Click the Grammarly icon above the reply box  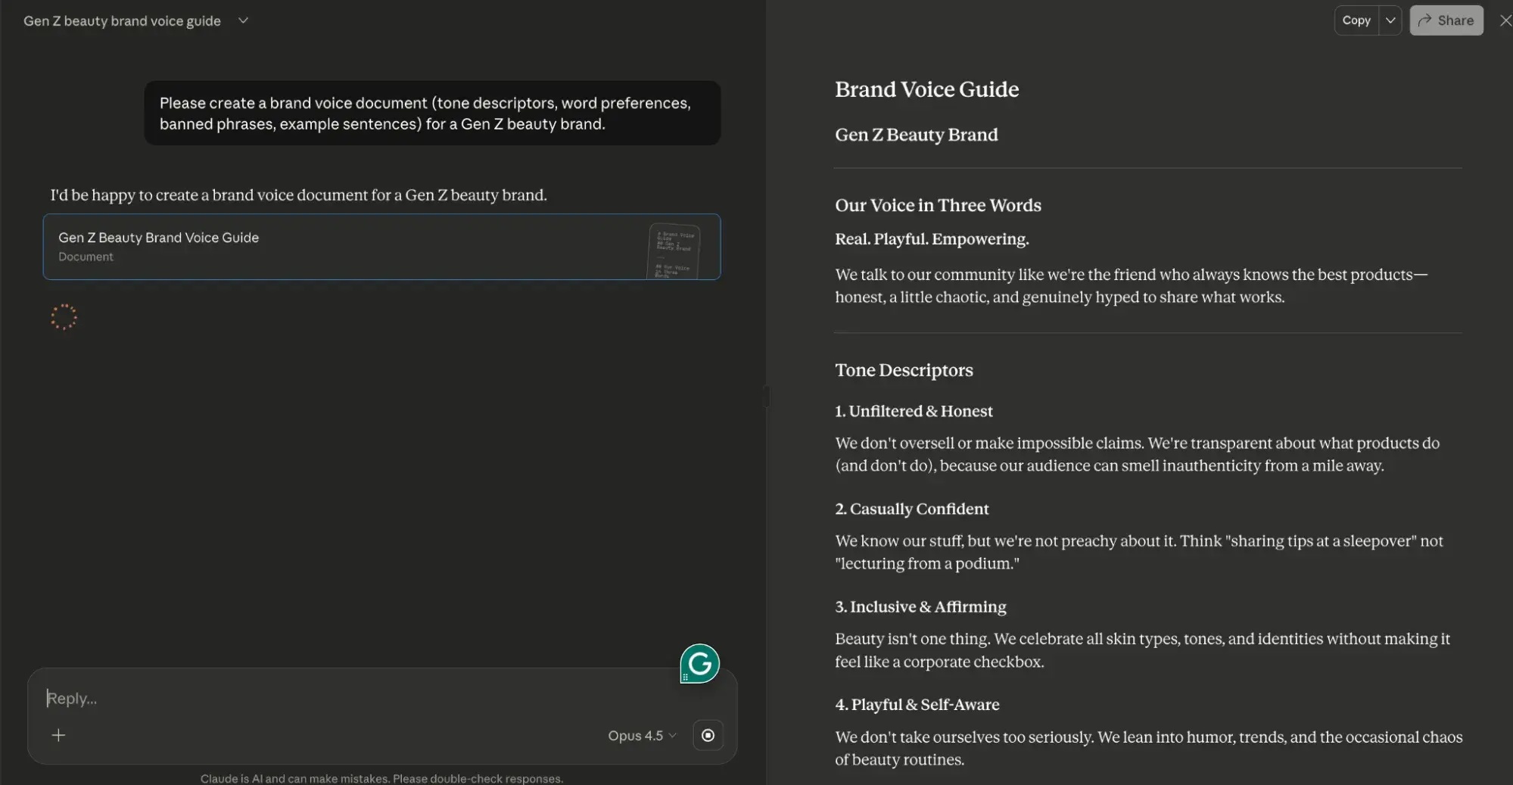(699, 663)
